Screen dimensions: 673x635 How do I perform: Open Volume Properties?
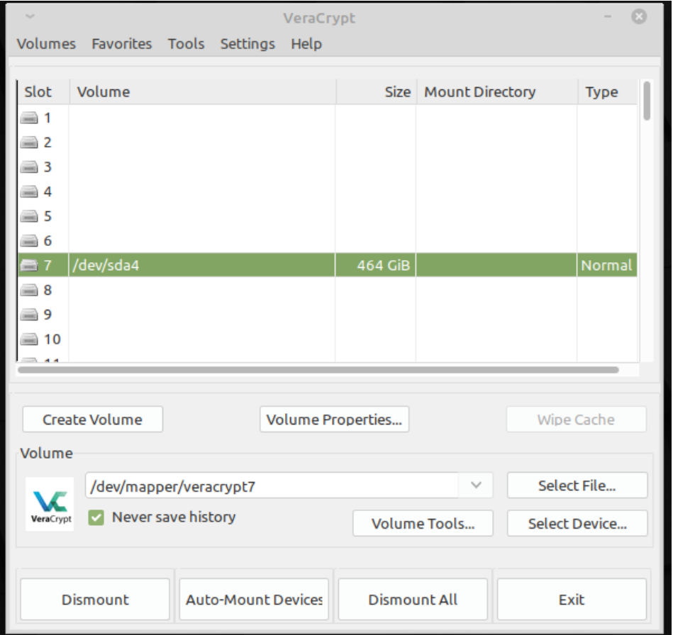tap(334, 419)
